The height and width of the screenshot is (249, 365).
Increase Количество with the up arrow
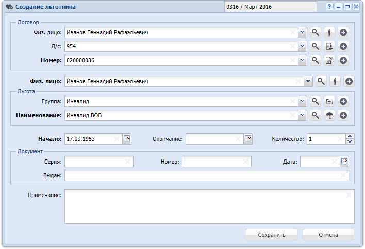coord(350,136)
